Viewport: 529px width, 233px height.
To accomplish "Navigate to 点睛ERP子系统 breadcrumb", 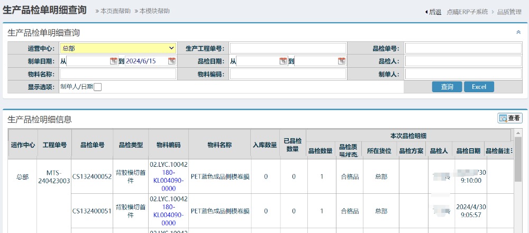I will 467,12.
